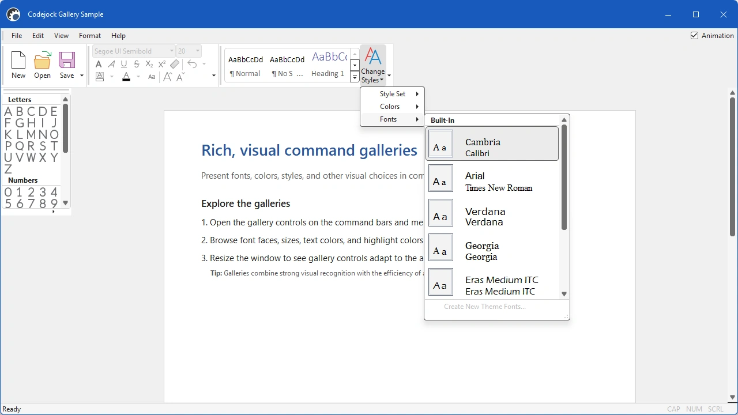The width and height of the screenshot is (738, 415).
Task: Open the Style Set submenu
Action: click(392, 94)
